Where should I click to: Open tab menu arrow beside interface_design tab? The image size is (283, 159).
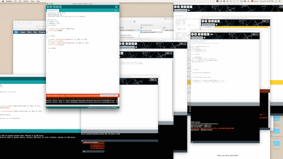[x=216, y=25]
